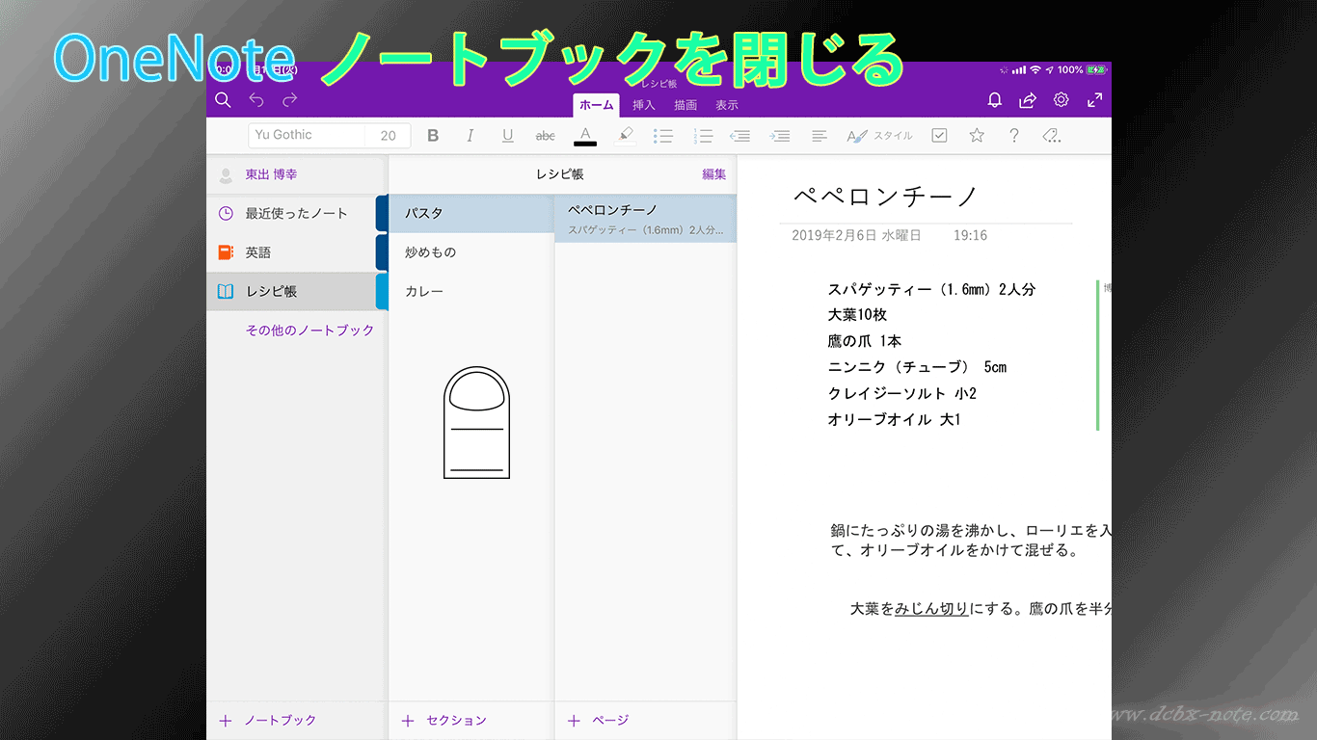
Task: Undo the last action
Action: tap(256, 100)
